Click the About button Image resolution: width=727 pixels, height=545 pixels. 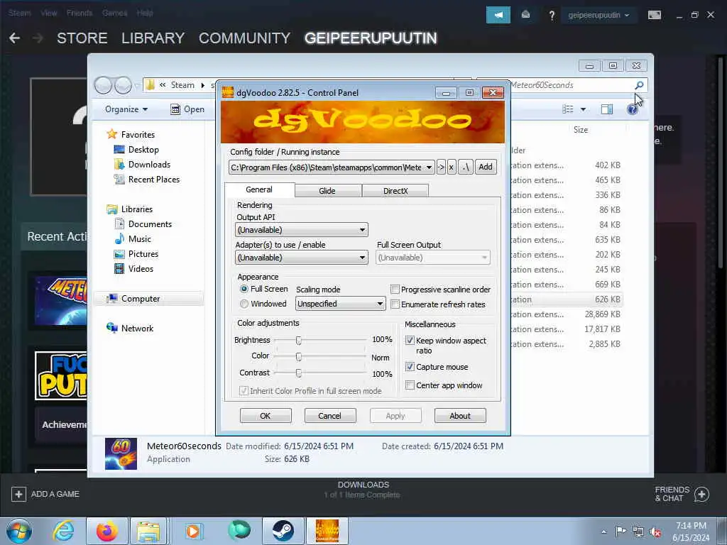pos(460,416)
